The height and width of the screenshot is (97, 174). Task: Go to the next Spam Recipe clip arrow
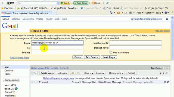tap(168, 68)
